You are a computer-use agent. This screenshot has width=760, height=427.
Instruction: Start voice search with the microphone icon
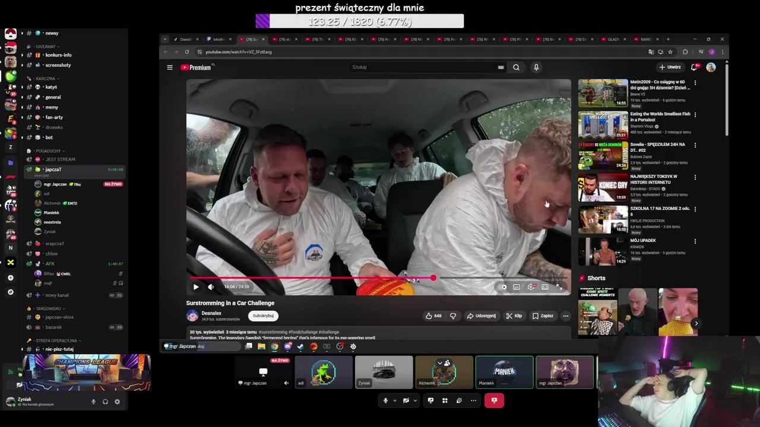click(x=536, y=67)
